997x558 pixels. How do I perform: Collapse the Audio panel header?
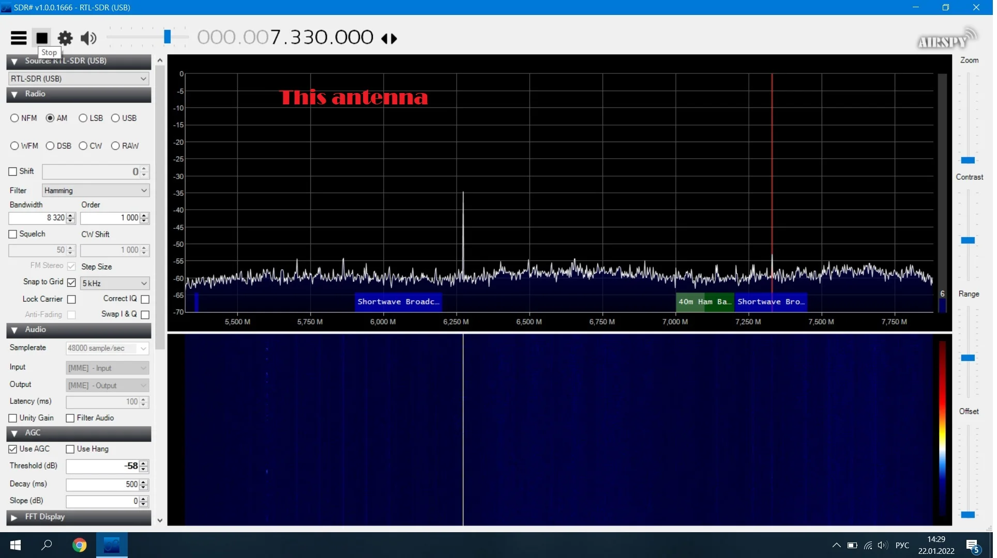point(35,330)
